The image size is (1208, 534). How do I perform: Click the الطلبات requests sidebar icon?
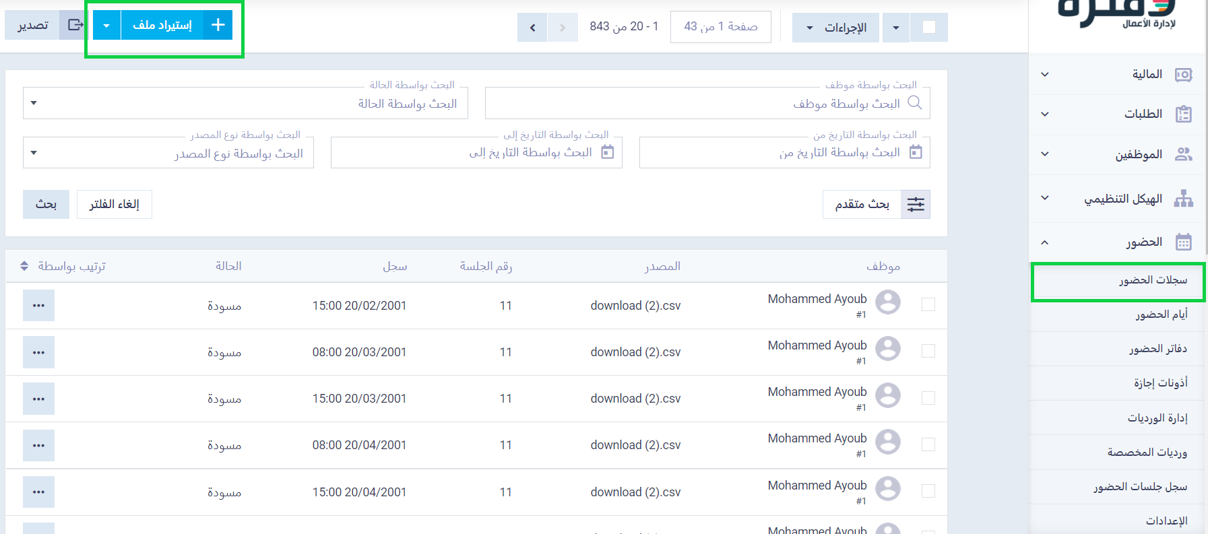[x=1184, y=114]
